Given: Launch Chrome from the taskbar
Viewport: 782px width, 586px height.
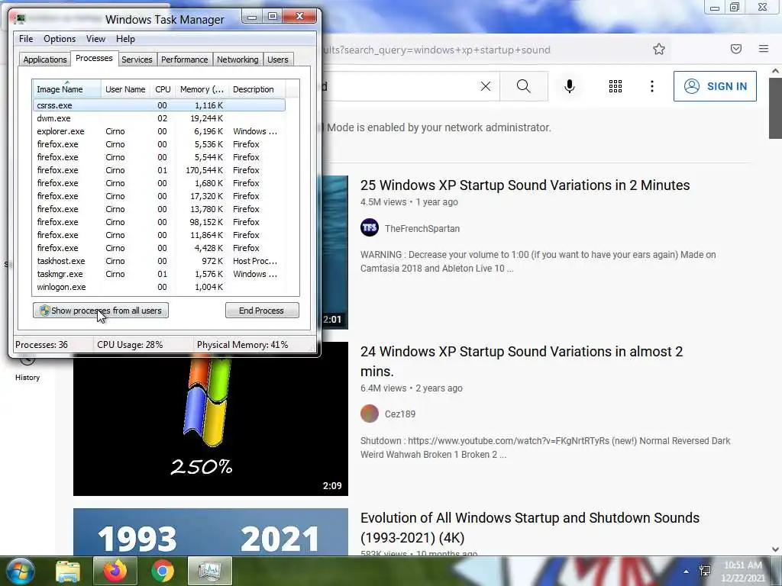Looking at the screenshot, I should pos(163,571).
